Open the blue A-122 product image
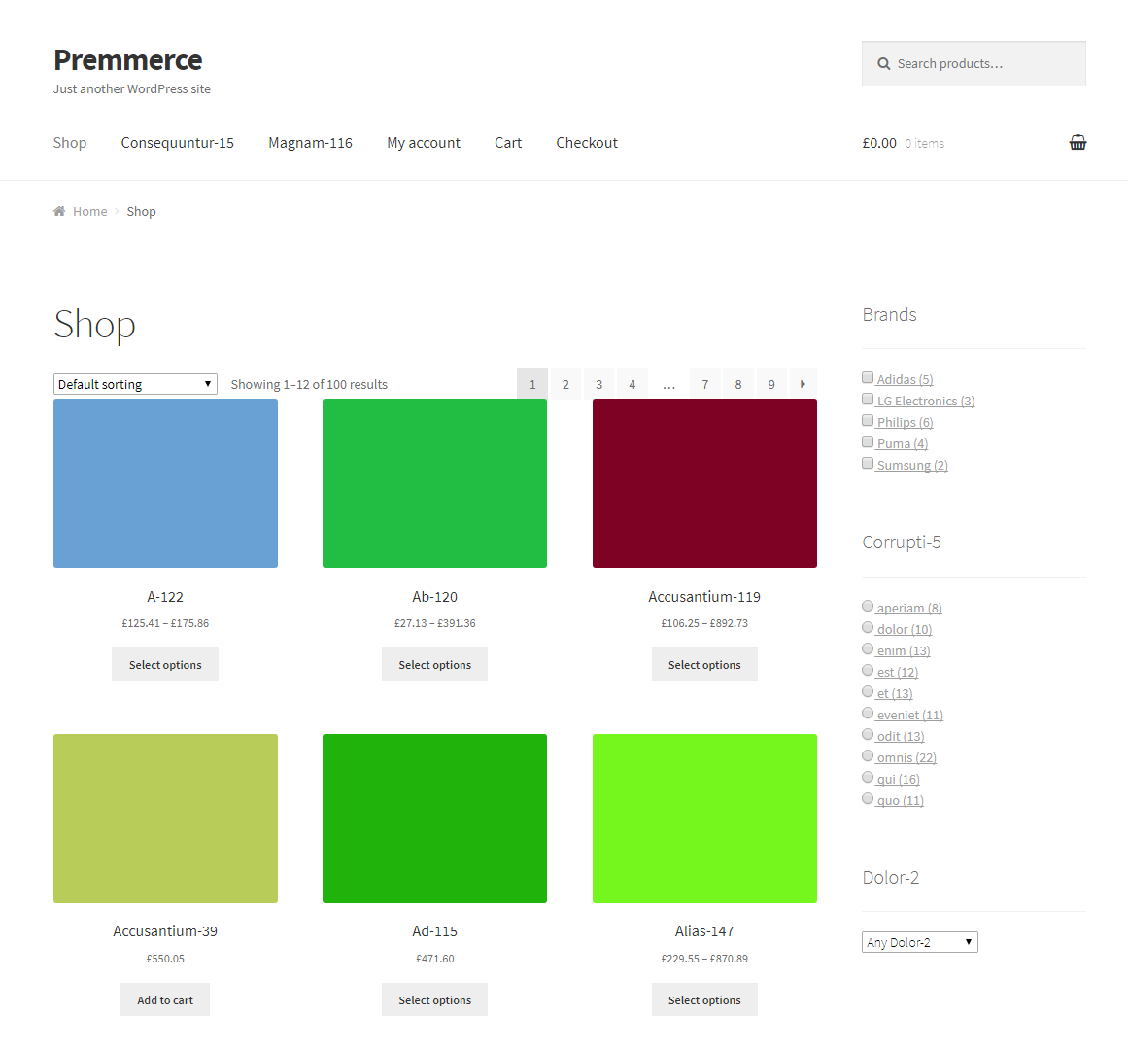 click(165, 483)
